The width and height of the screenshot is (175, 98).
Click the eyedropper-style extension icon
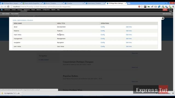click(152, 7)
